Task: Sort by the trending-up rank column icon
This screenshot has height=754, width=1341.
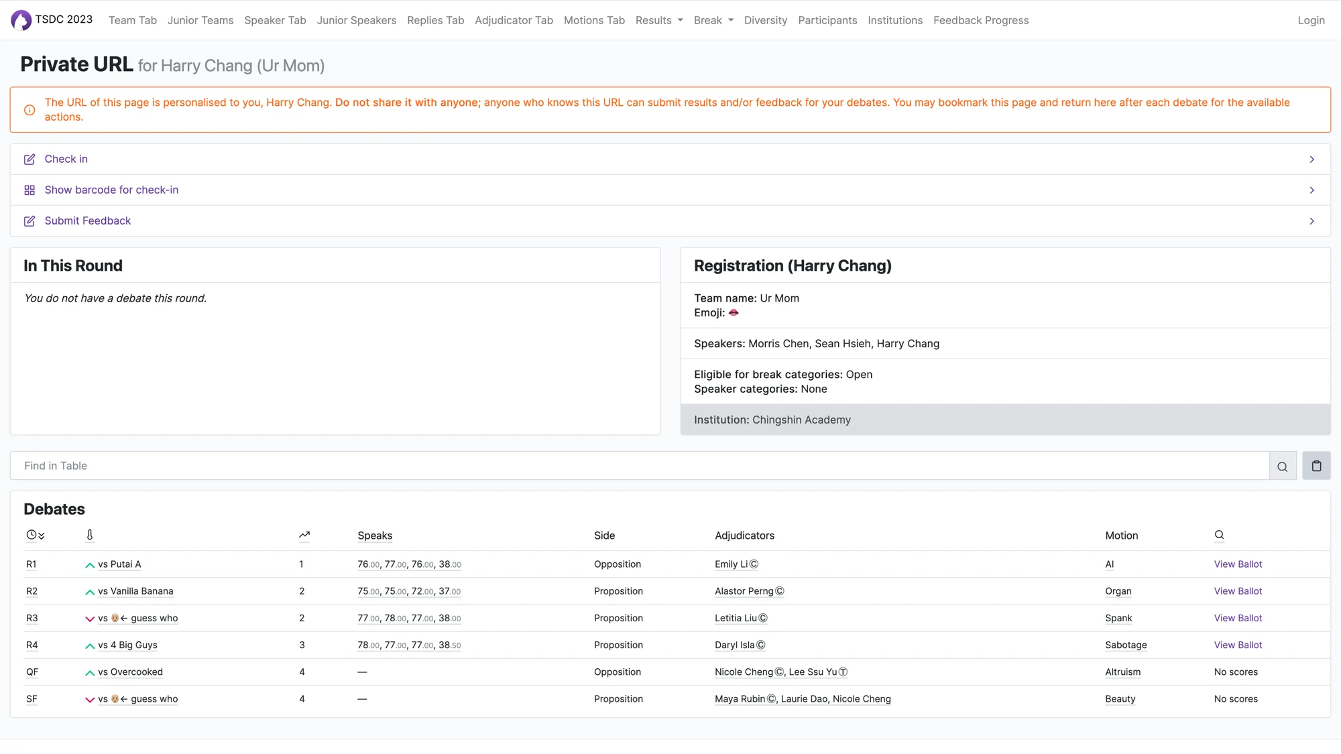Action: pos(304,535)
